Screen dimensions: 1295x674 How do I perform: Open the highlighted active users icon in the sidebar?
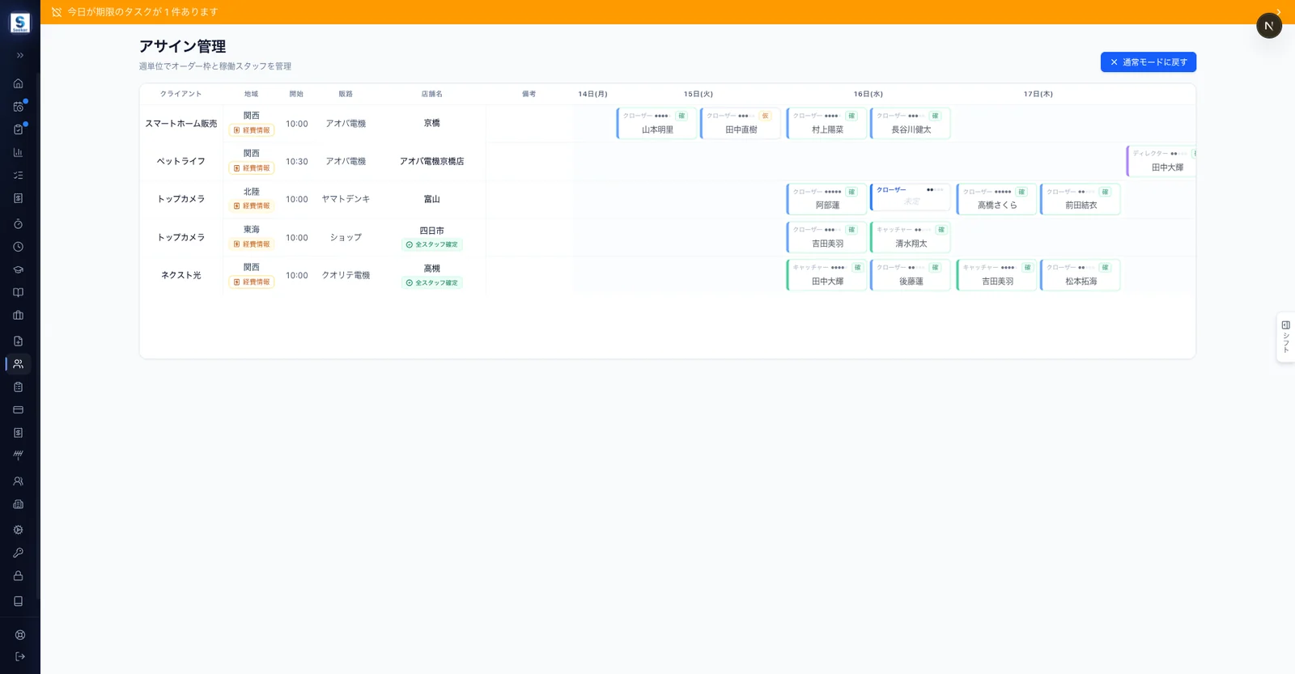point(18,364)
